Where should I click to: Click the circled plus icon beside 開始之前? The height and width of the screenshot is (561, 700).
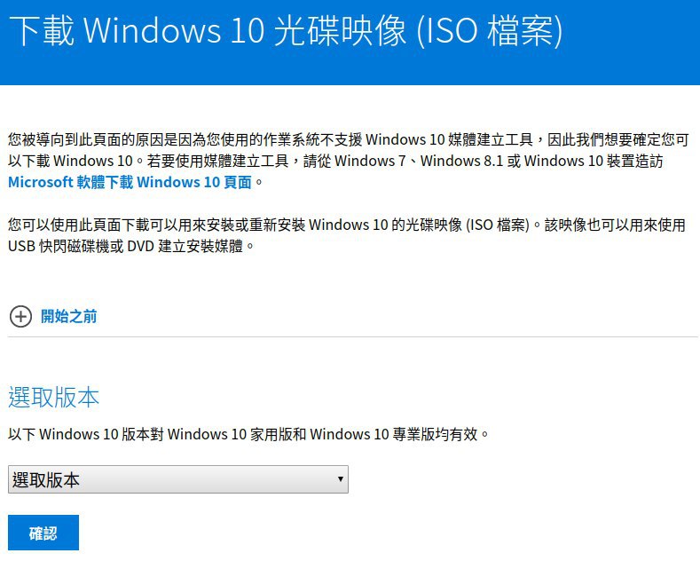click(x=20, y=317)
